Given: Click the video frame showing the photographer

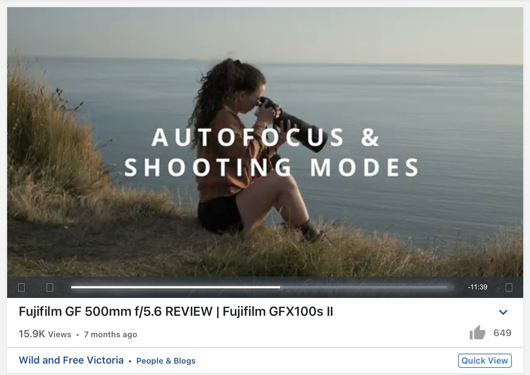Looking at the screenshot, I should tap(265, 142).
